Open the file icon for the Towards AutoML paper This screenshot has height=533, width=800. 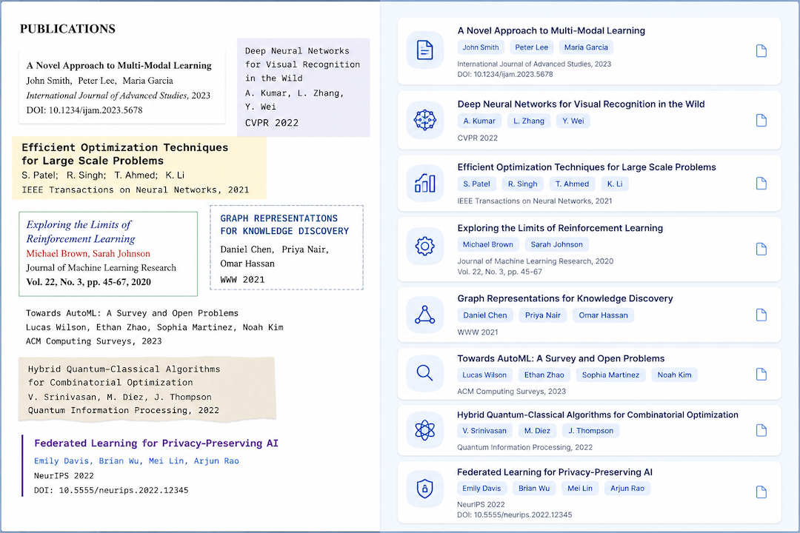(761, 375)
